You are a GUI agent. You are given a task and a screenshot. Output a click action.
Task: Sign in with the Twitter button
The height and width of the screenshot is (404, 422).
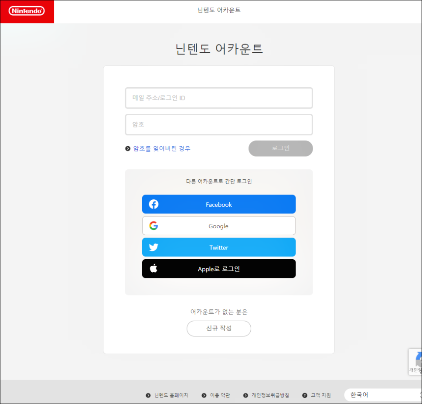tap(219, 247)
